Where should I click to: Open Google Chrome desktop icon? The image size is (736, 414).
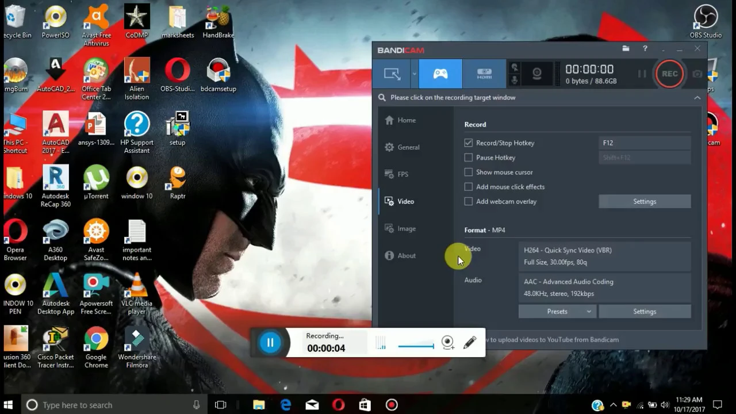(x=96, y=347)
